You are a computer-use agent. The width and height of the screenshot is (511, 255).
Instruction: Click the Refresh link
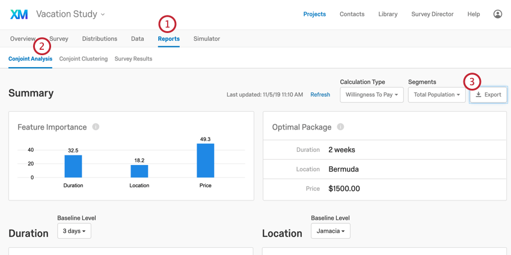(x=320, y=95)
